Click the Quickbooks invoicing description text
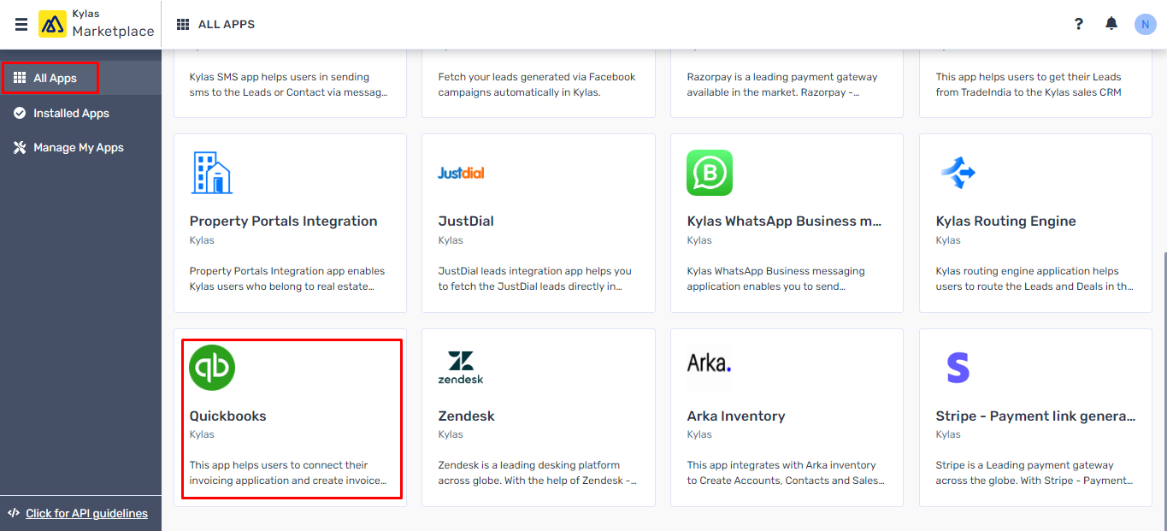Viewport: 1167px width, 531px height. coord(288,473)
